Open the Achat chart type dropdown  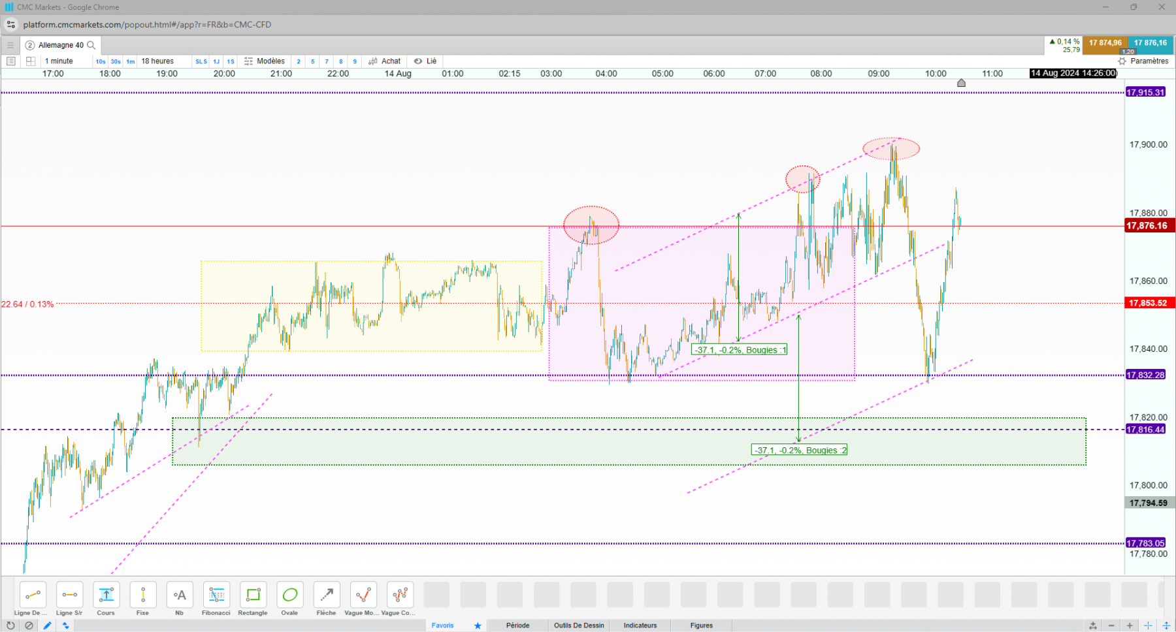click(x=385, y=61)
